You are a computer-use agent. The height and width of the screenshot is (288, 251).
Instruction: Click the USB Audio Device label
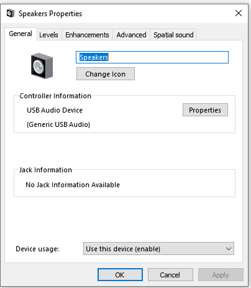(55, 110)
